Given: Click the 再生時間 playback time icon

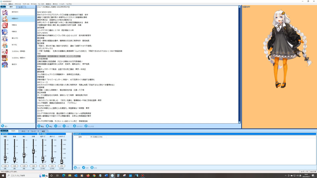Looking at the screenshot, I should 86,126.
